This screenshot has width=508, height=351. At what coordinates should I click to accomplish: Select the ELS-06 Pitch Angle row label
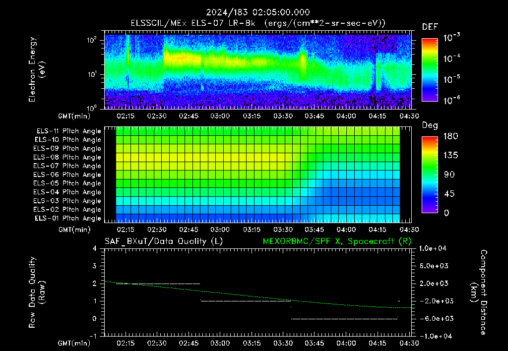(x=67, y=175)
